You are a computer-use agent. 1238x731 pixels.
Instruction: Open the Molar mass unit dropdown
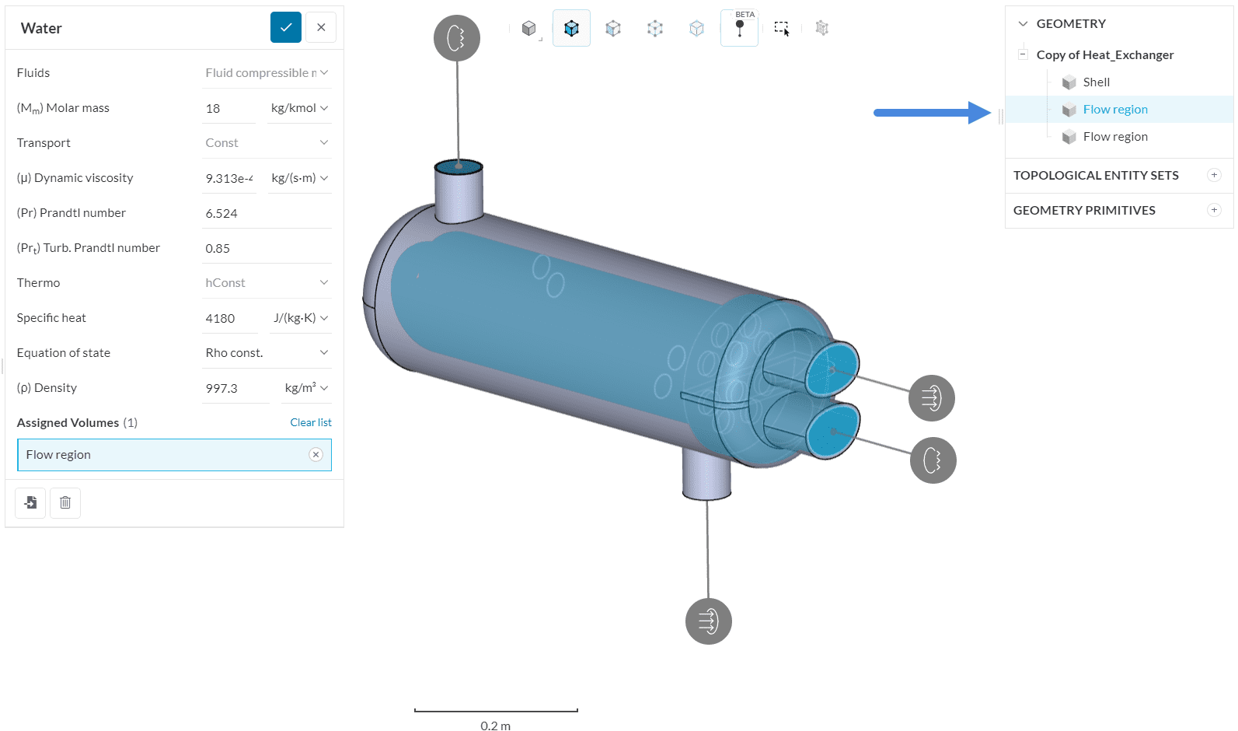(x=299, y=108)
